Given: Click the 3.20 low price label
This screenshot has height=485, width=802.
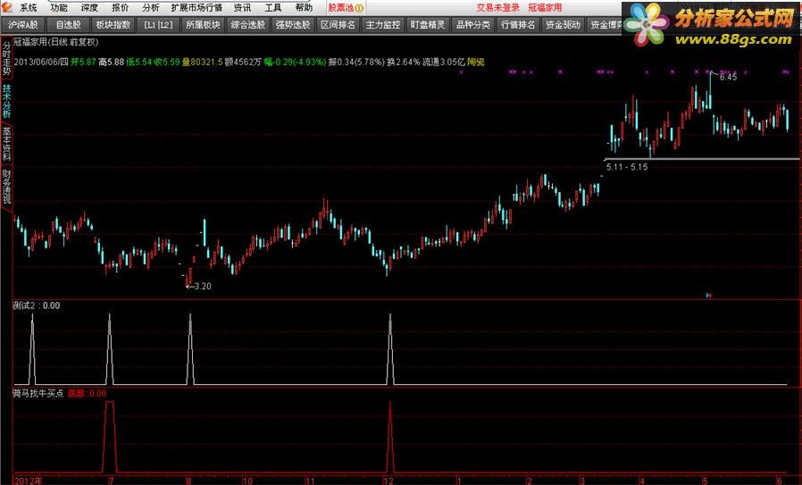Looking at the screenshot, I should point(203,286).
